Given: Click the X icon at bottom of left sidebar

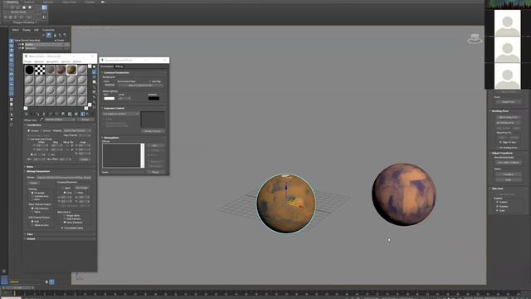Looking at the screenshot, I should (4, 272).
